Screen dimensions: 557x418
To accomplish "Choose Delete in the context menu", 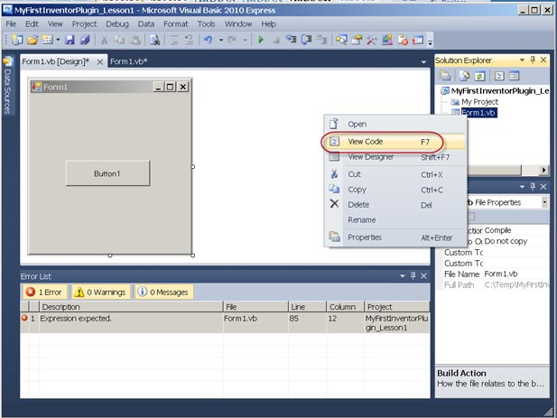I will pos(395,205).
